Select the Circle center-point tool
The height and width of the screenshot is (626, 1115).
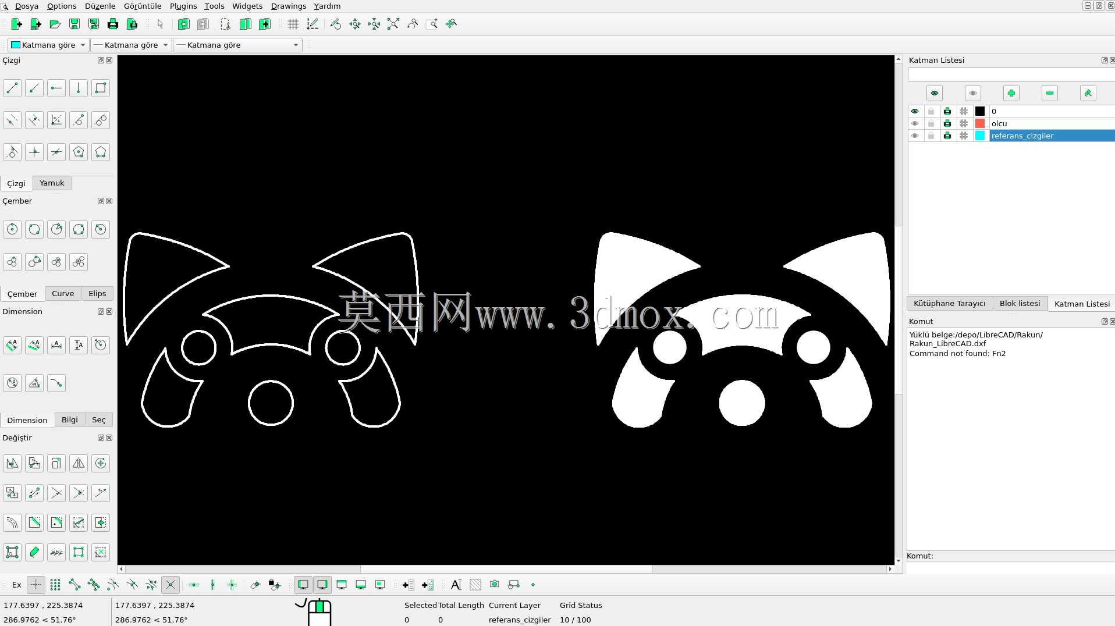(12, 229)
